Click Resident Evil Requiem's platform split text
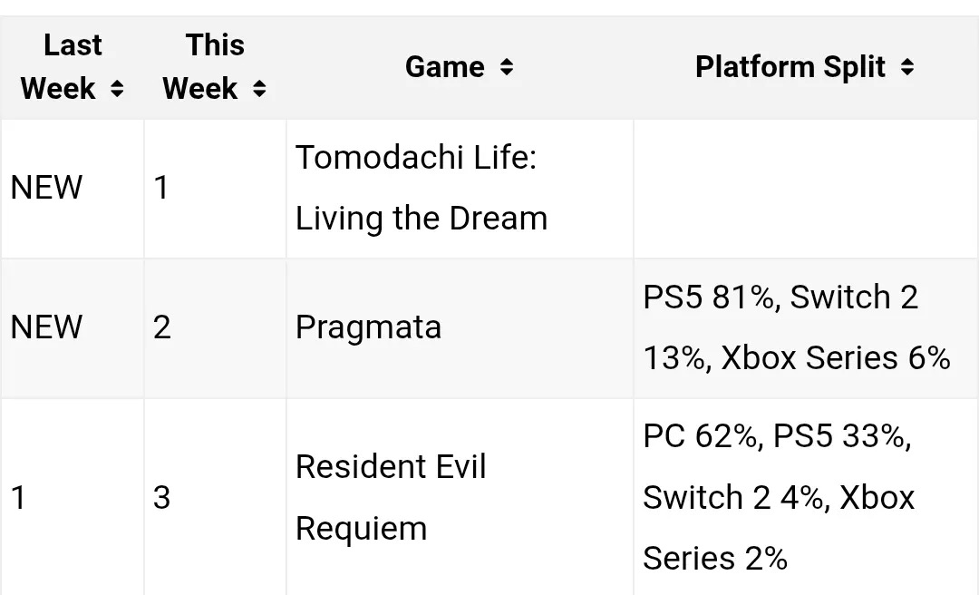979x595 pixels. coord(779,497)
